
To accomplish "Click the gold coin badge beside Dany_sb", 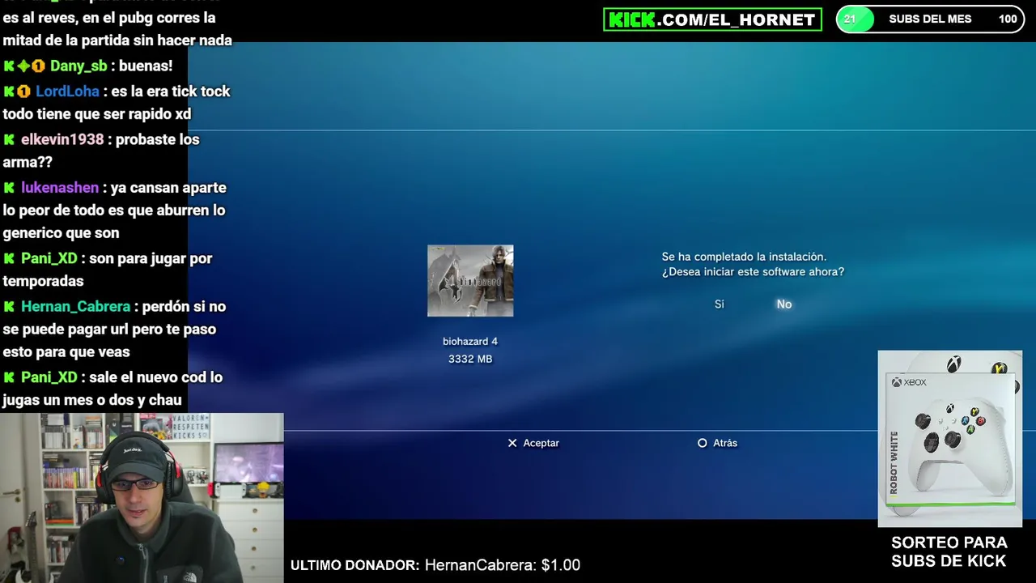I will click(x=38, y=66).
